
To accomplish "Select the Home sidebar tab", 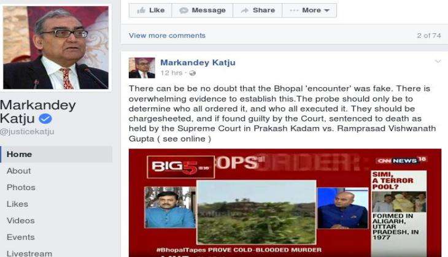I will tap(56, 154).
